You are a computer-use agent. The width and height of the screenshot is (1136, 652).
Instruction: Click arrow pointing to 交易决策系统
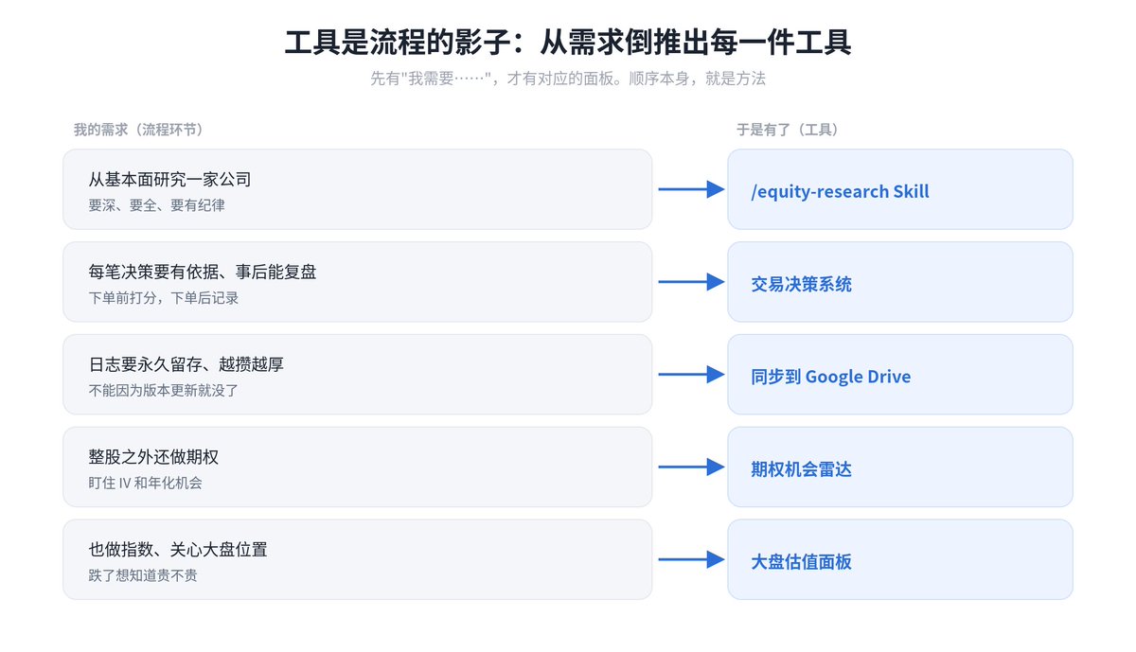[691, 282]
